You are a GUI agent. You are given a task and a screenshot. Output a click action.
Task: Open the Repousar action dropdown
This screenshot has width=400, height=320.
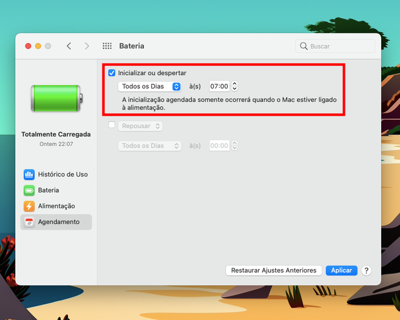tap(141, 126)
